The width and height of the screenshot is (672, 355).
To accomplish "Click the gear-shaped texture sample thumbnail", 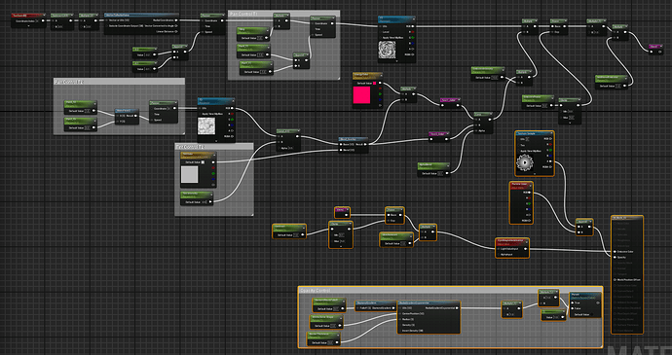I will pyautogui.click(x=525, y=163).
